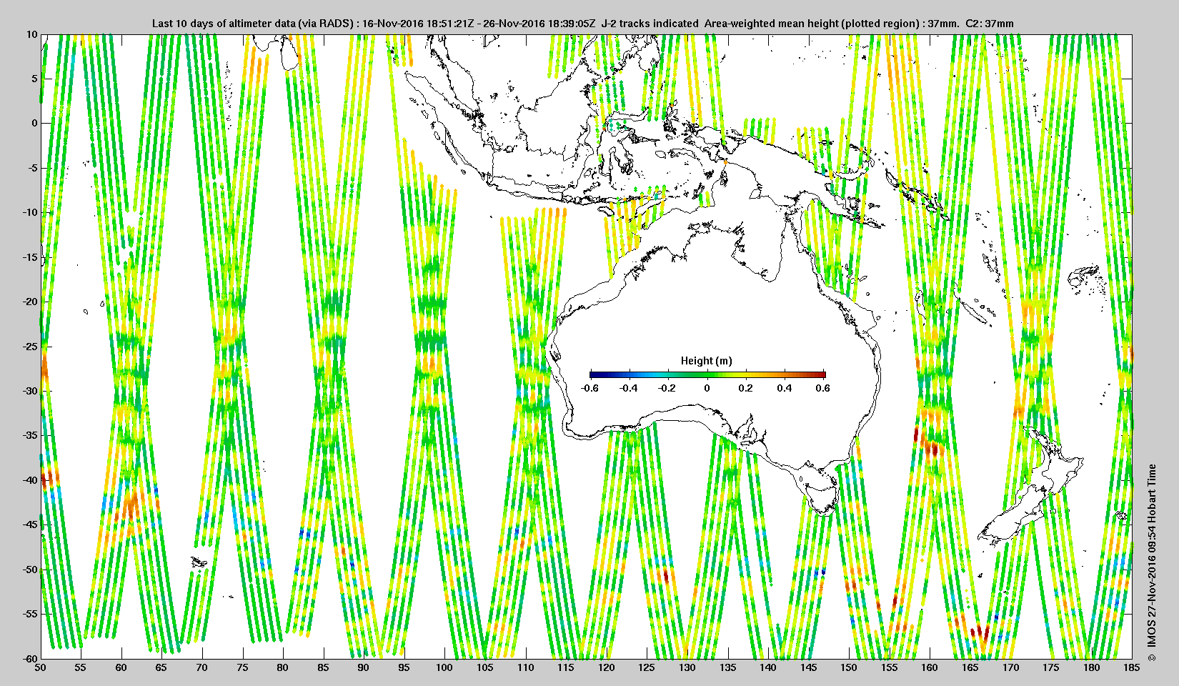1179x686 pixels.
Task: Click latitude tick label '-30' on left axis
Action: coord(30,391)
